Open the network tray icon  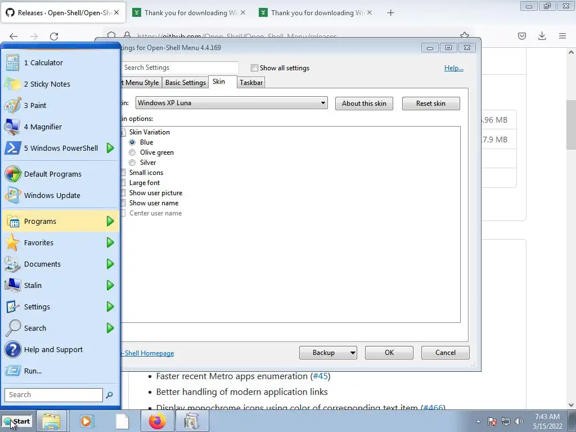(506, 421)
